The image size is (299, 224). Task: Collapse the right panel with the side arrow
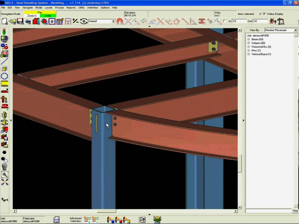243,120
